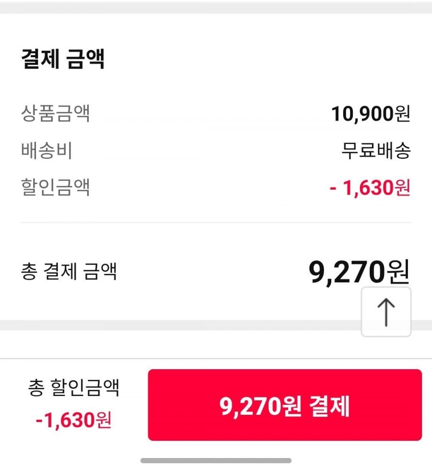
Task: Tap the border line atop the checkout bar
Action: [216, 359]
